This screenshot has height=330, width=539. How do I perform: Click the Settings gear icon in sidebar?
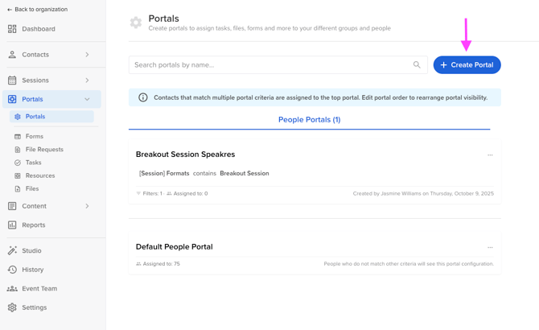(12, 307)
